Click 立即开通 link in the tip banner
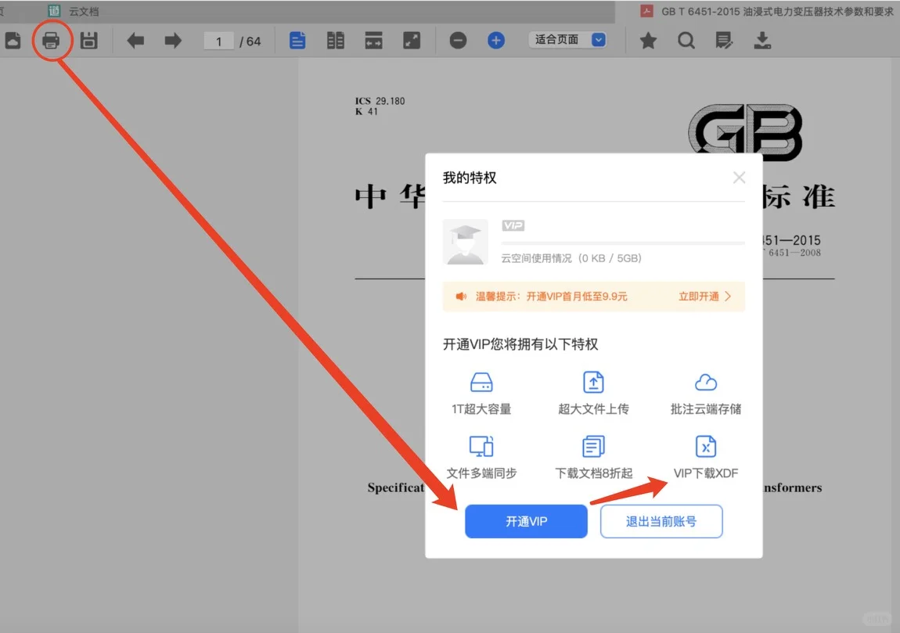900x633 pixels. click(705, 297)
